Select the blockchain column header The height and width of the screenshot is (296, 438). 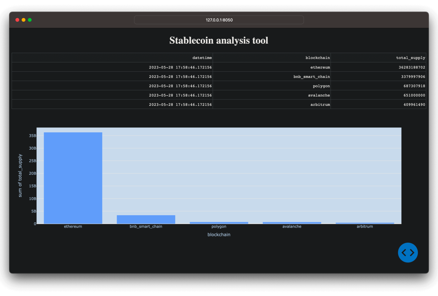click(317, 58)
